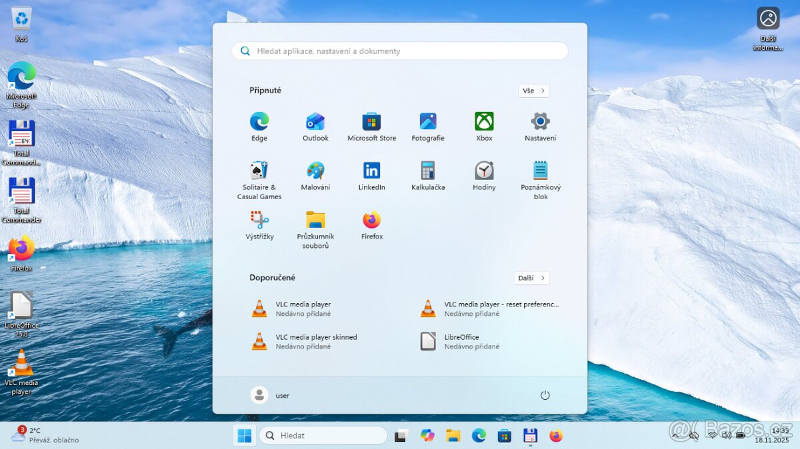Open Firefox pinned in Start menu
Image resolution: width=800 pixels, height=449 pixels.
coord(371,221)
